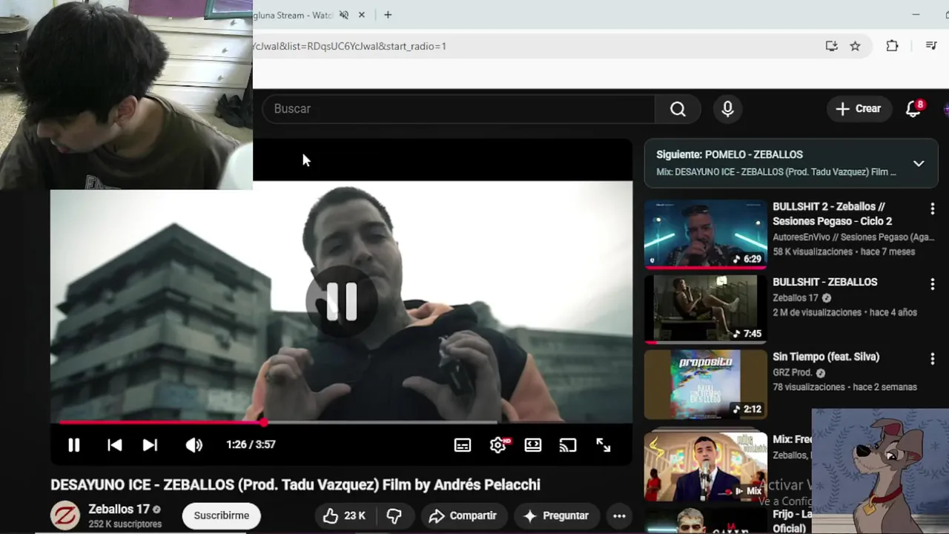The height and width of the screenshot is (534, 949).
Task: Open options menu for BULLSHIT - ZEBALLOS
Action: click(x=932, y=284)
